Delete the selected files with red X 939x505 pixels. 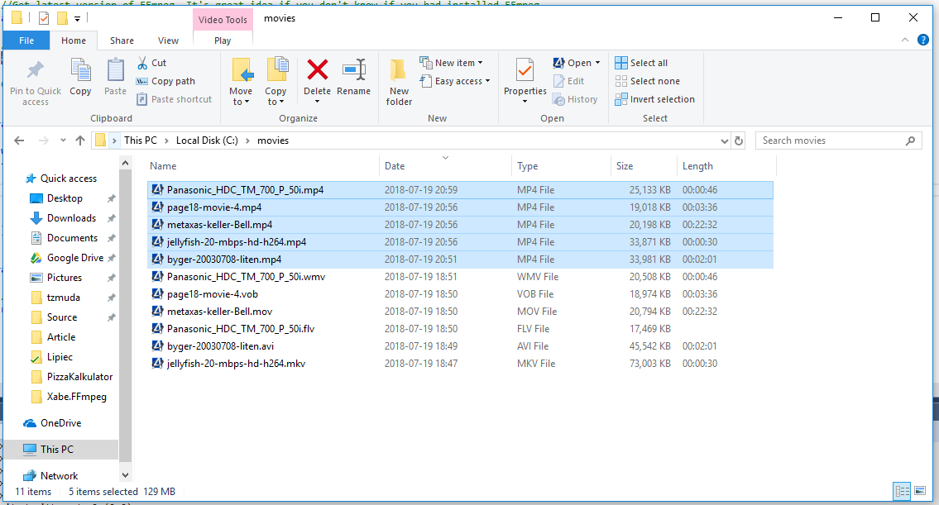tap(318, 70)
